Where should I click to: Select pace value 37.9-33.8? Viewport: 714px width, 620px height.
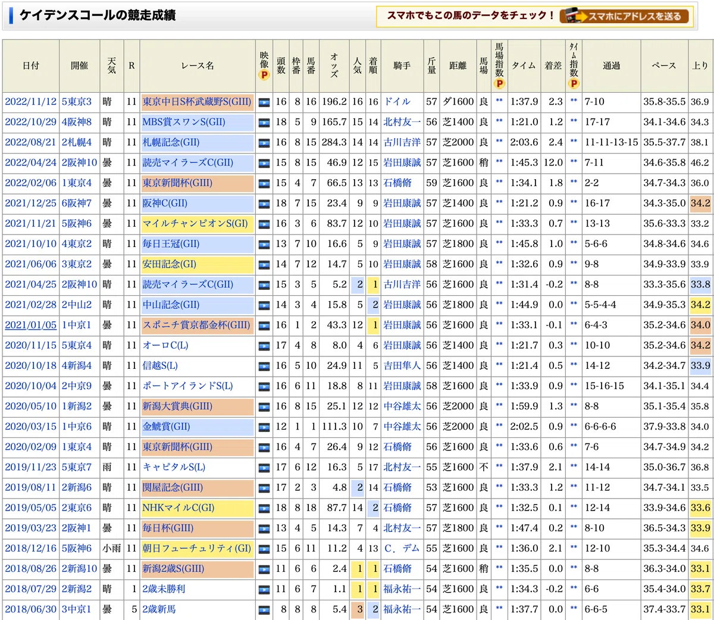[x=664, y=427]
